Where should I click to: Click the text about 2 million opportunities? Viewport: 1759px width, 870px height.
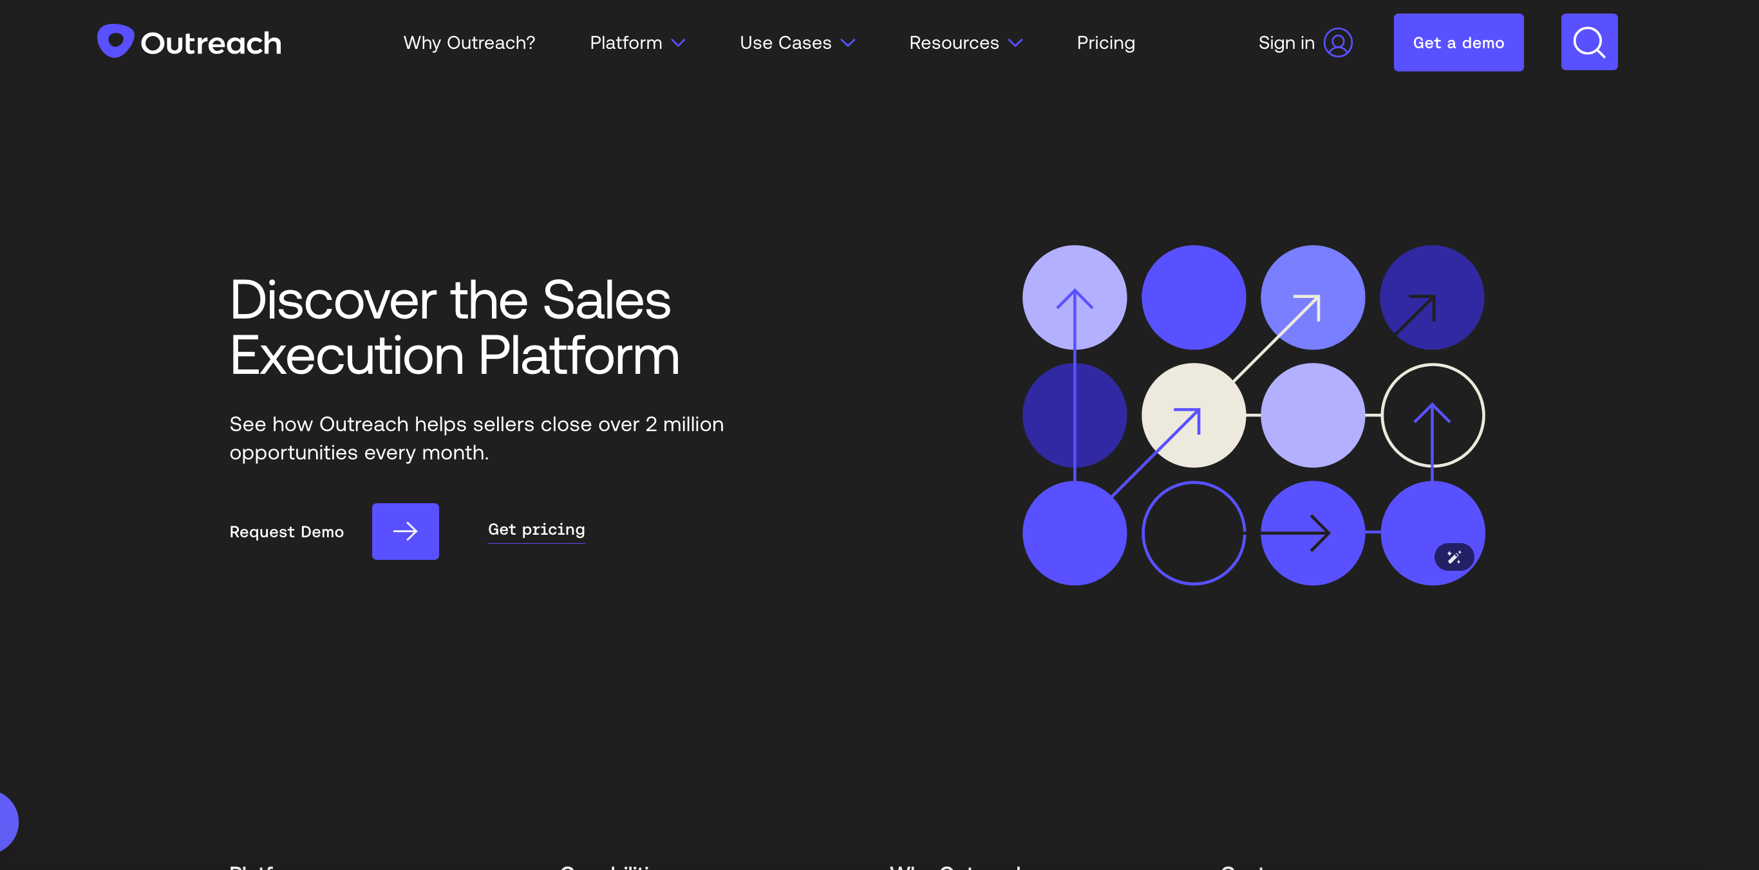[476, 438]
